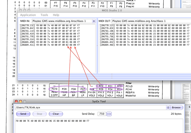Open the Application menu
191x133 pixels.
pos(28,15)
